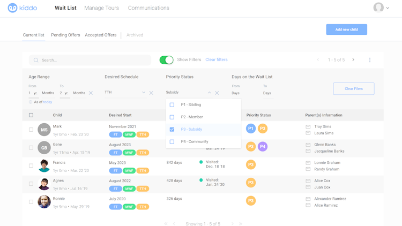
Task: Select Ronnie's row checkbox
Action: (31, 202)
